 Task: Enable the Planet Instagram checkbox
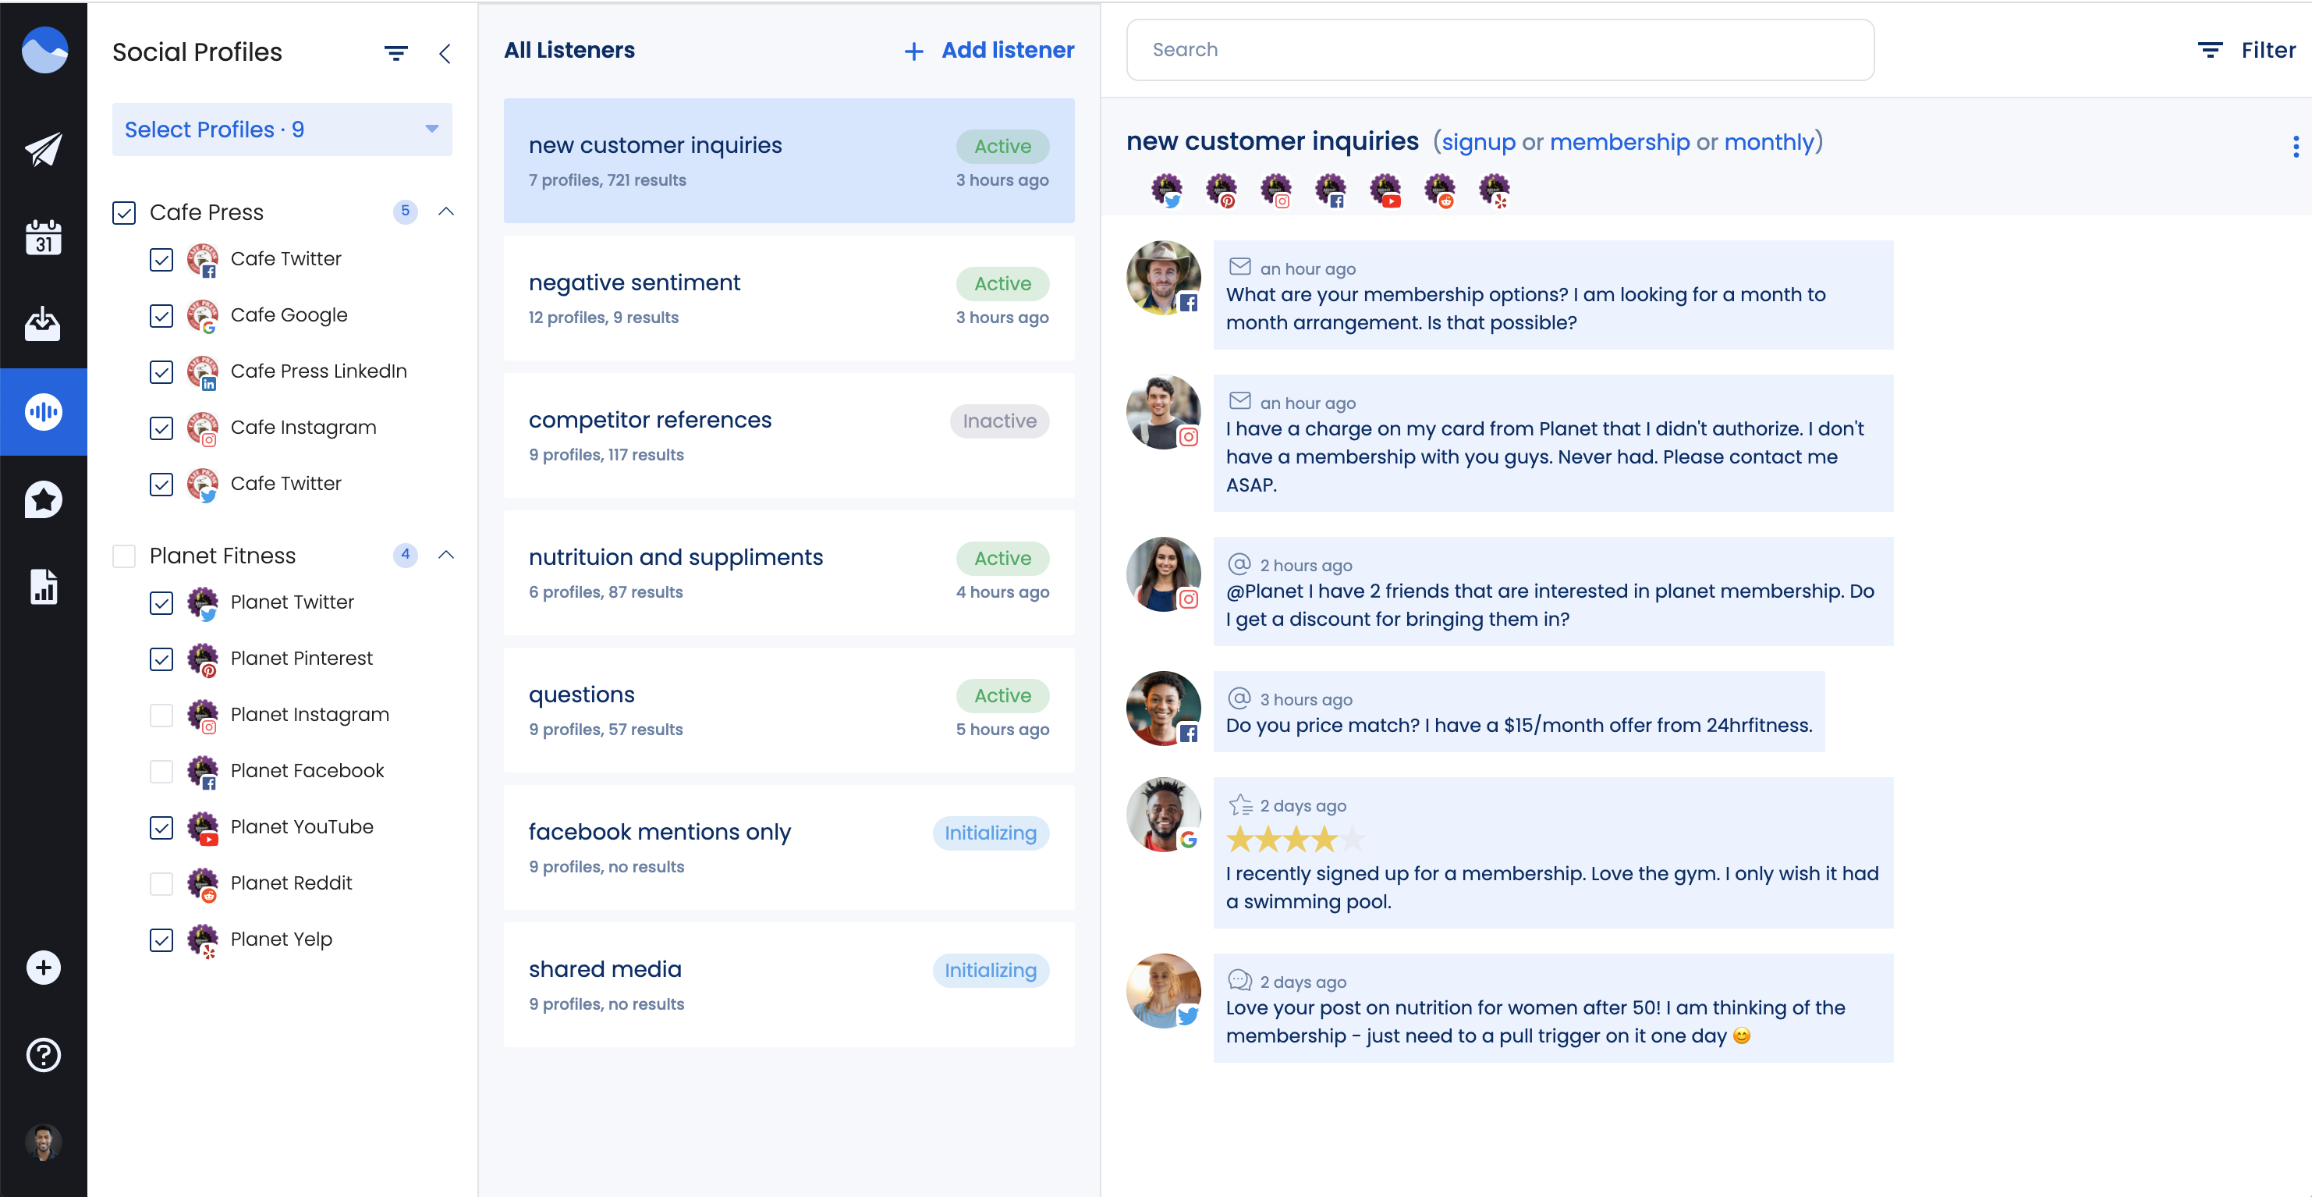click(x=161, y=716)
